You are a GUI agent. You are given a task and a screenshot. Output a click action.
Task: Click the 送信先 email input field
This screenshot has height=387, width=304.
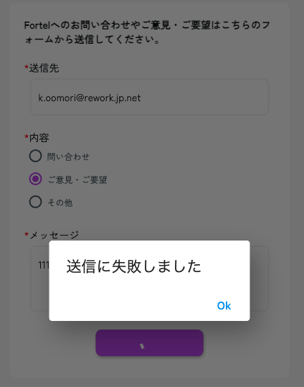pos(149,97)
